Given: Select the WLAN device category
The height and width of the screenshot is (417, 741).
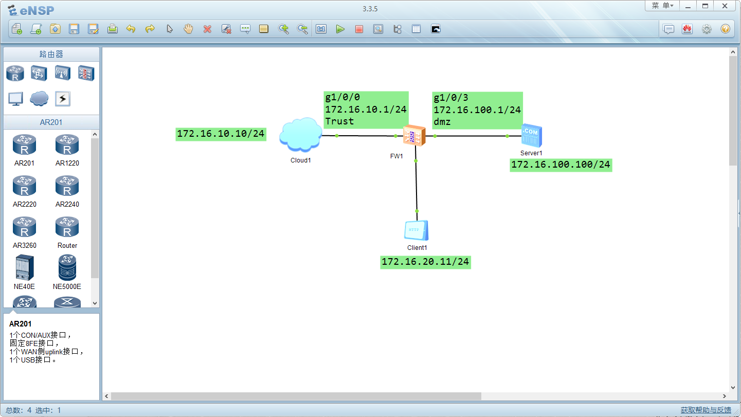Looking at the screenshot, I should click(63, 73).
